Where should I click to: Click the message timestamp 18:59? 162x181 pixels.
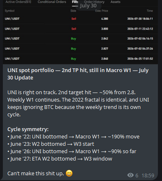tap(148, 175)
